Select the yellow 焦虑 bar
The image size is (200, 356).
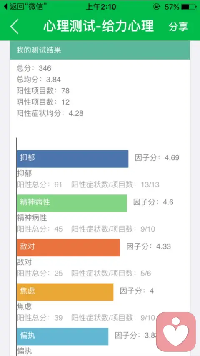pos(65,292)
